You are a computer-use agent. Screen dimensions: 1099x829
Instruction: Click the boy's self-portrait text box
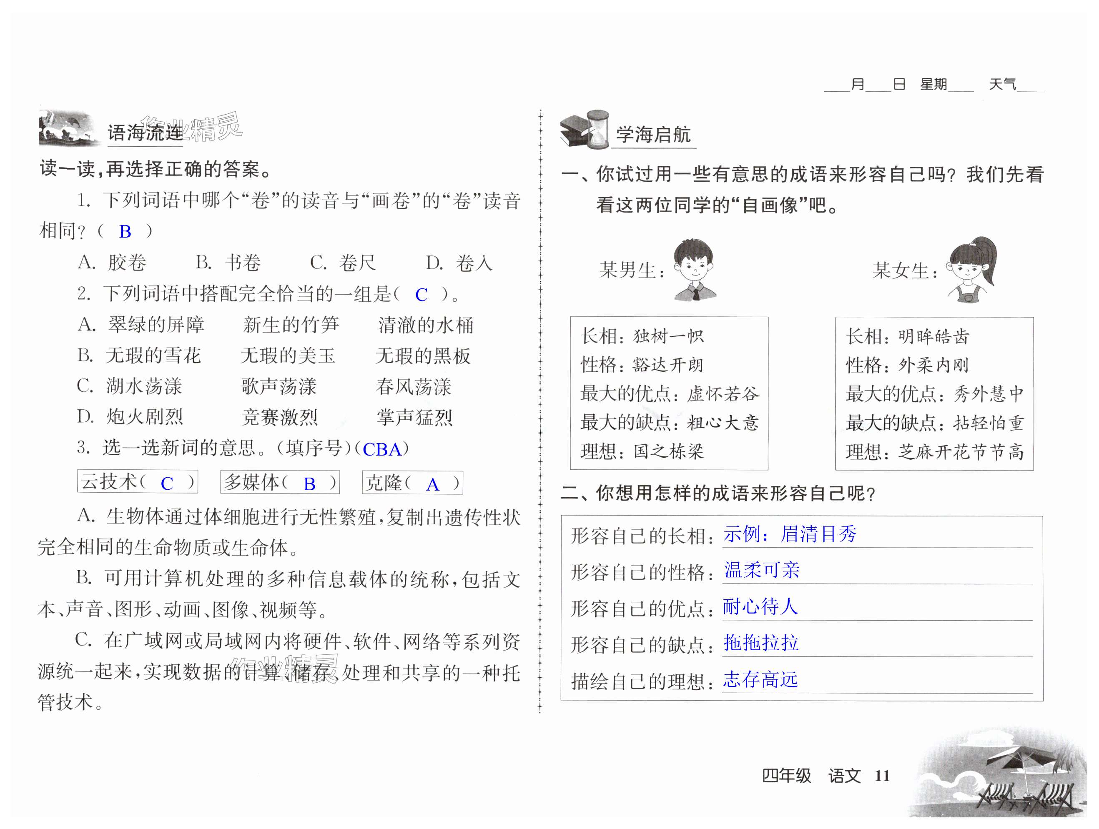(669, 393)
